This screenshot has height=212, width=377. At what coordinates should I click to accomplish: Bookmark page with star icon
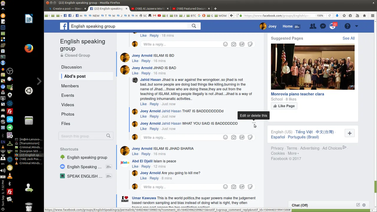click(344, 16)
